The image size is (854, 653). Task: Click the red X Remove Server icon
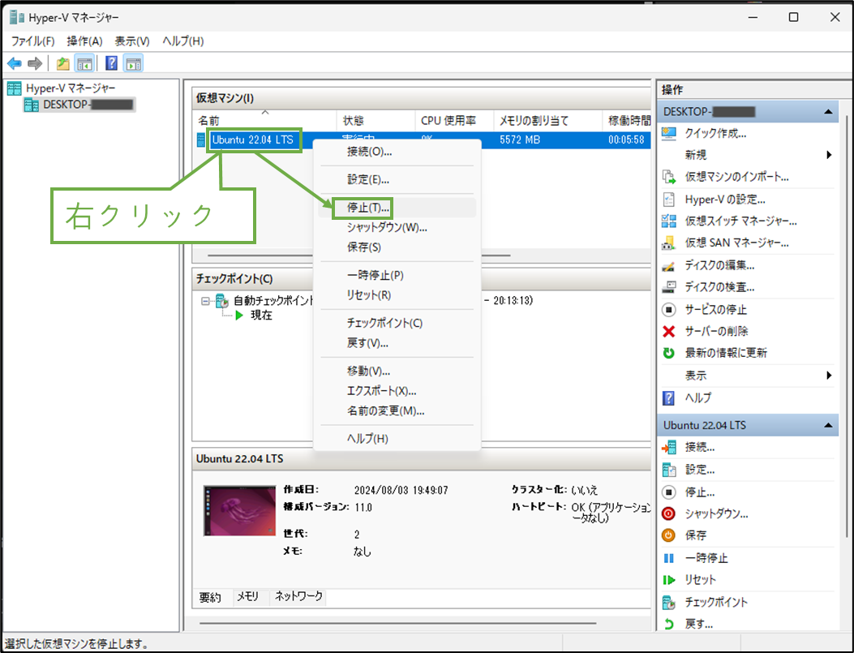pos(669,331)
